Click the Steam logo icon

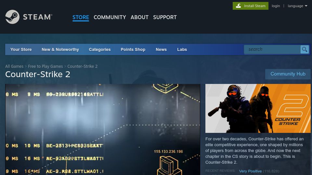pyautogui.click(x=12, y=17)
